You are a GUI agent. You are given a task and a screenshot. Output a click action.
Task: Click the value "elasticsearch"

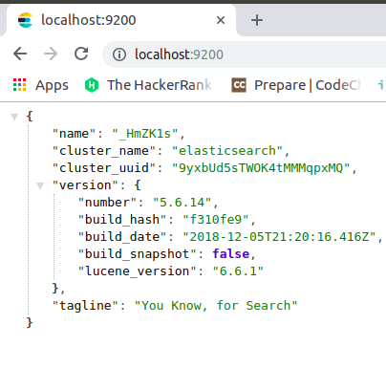[227, 151]
